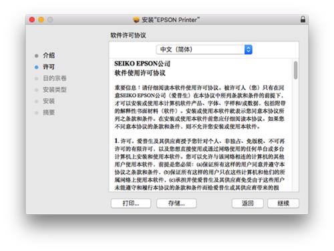
Task: Click the 返回 button
Action: point(248,203)
